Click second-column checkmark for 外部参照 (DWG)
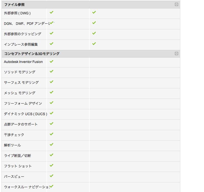 point(94,12)
